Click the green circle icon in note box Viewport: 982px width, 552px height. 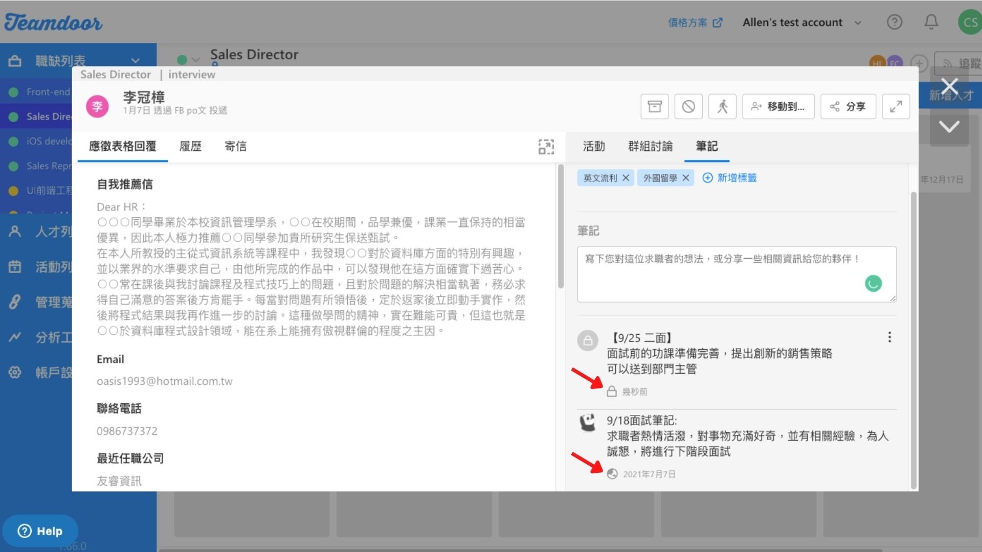pyautogui.click(x=873, y=283)
